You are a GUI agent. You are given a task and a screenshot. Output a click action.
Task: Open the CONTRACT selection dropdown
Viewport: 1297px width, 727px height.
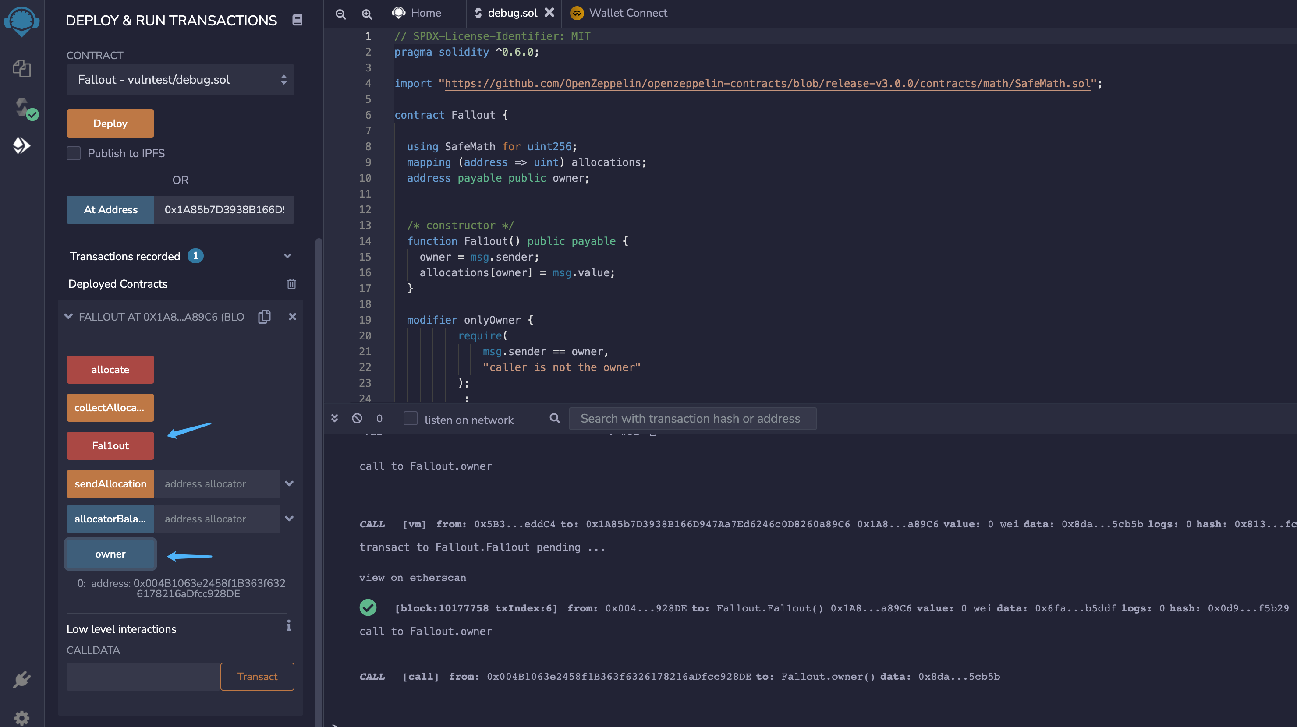[180, 80]
